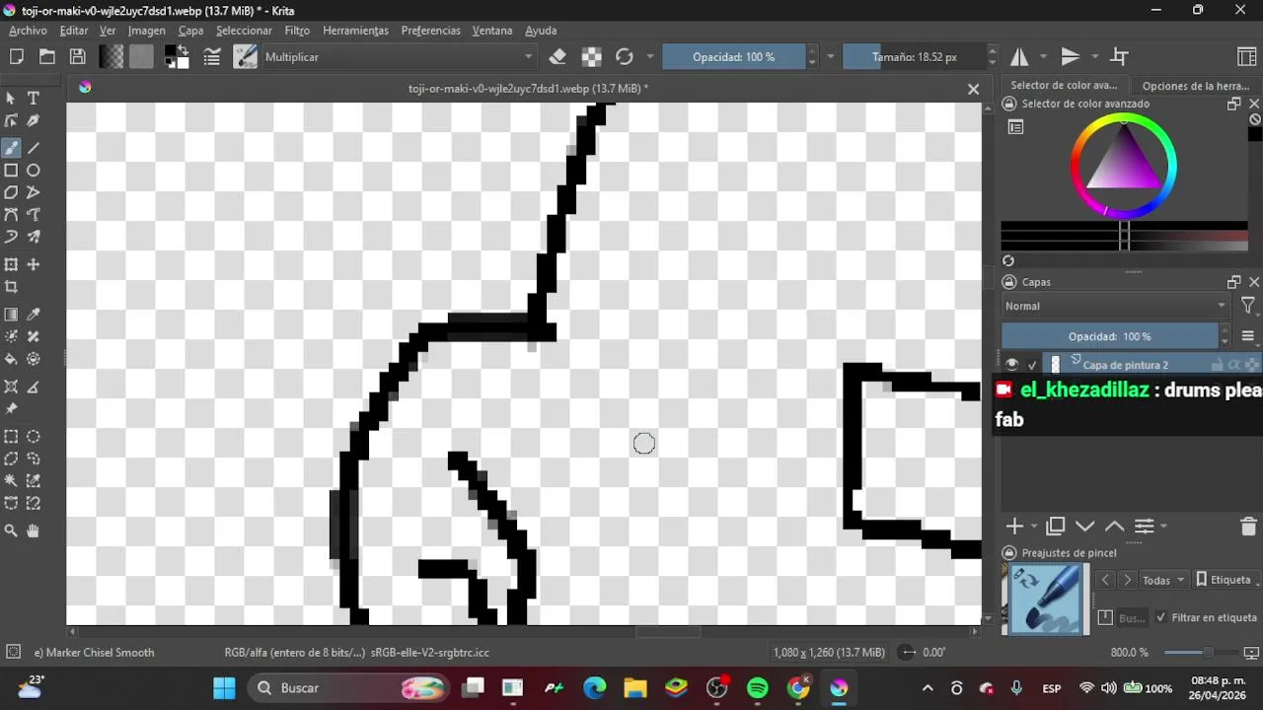The width and height of the screenshot is (1263, 710).
Task: Move layer up with arrow button
Action: pos(1114,527)
